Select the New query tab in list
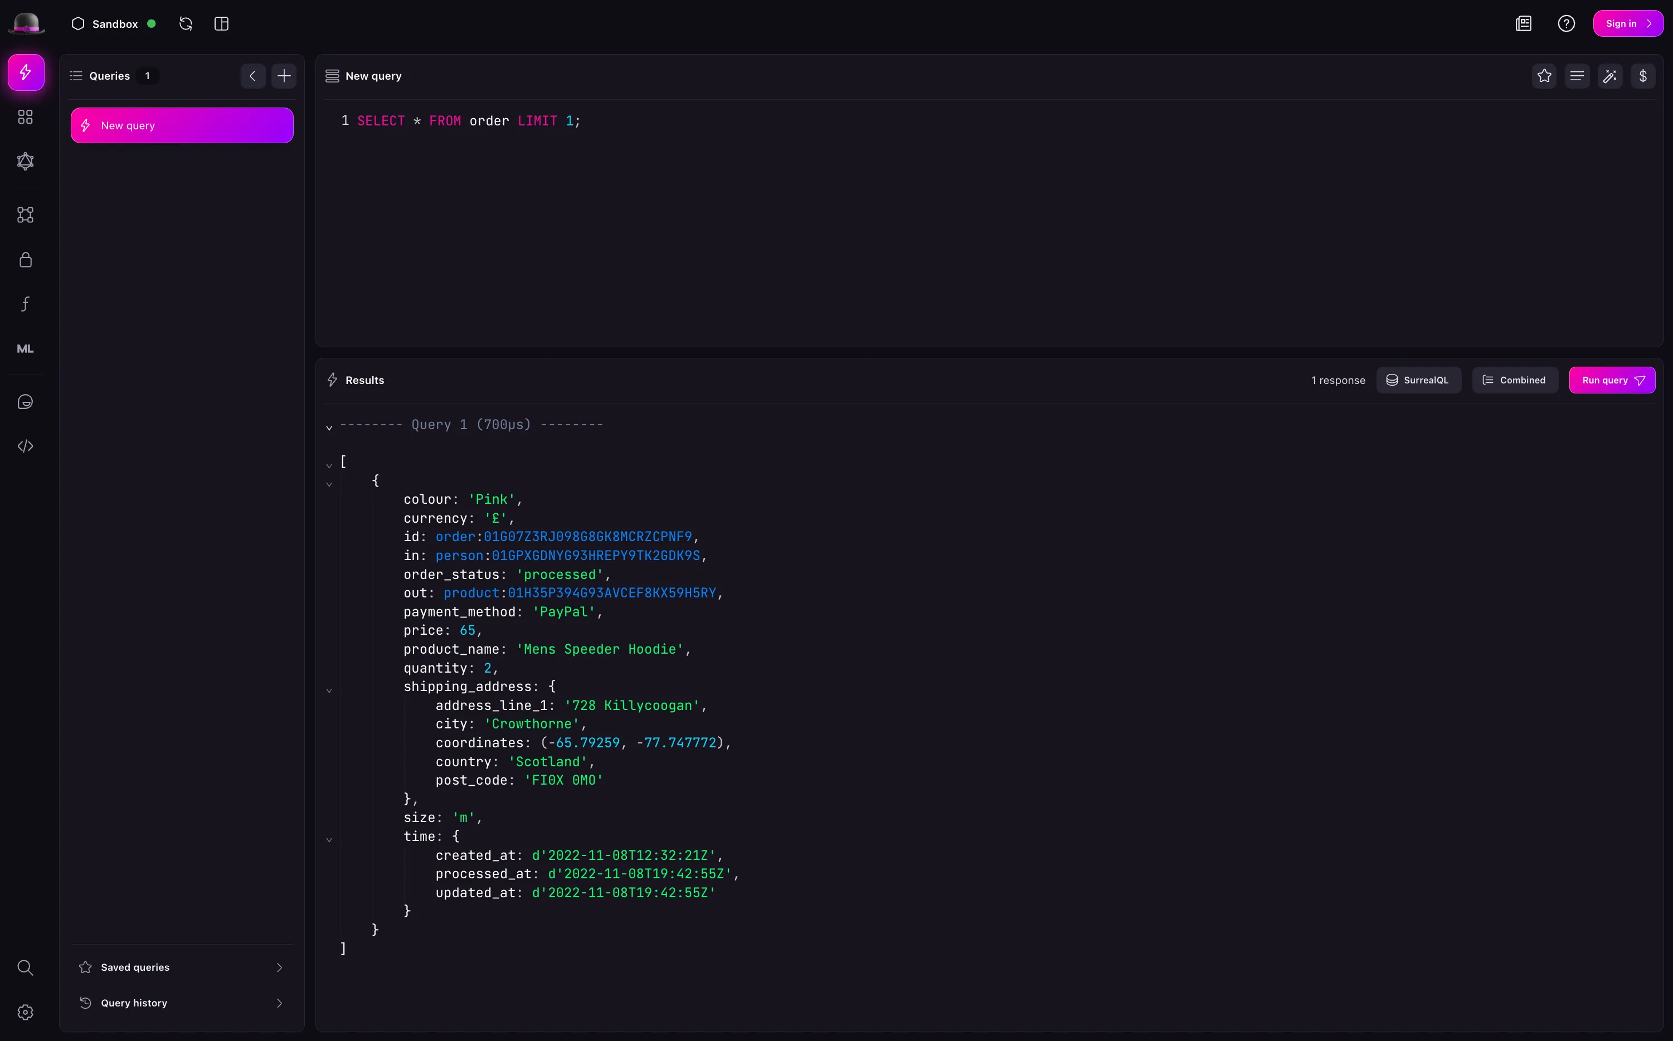 pyautogui.click(x=182, y=125)
